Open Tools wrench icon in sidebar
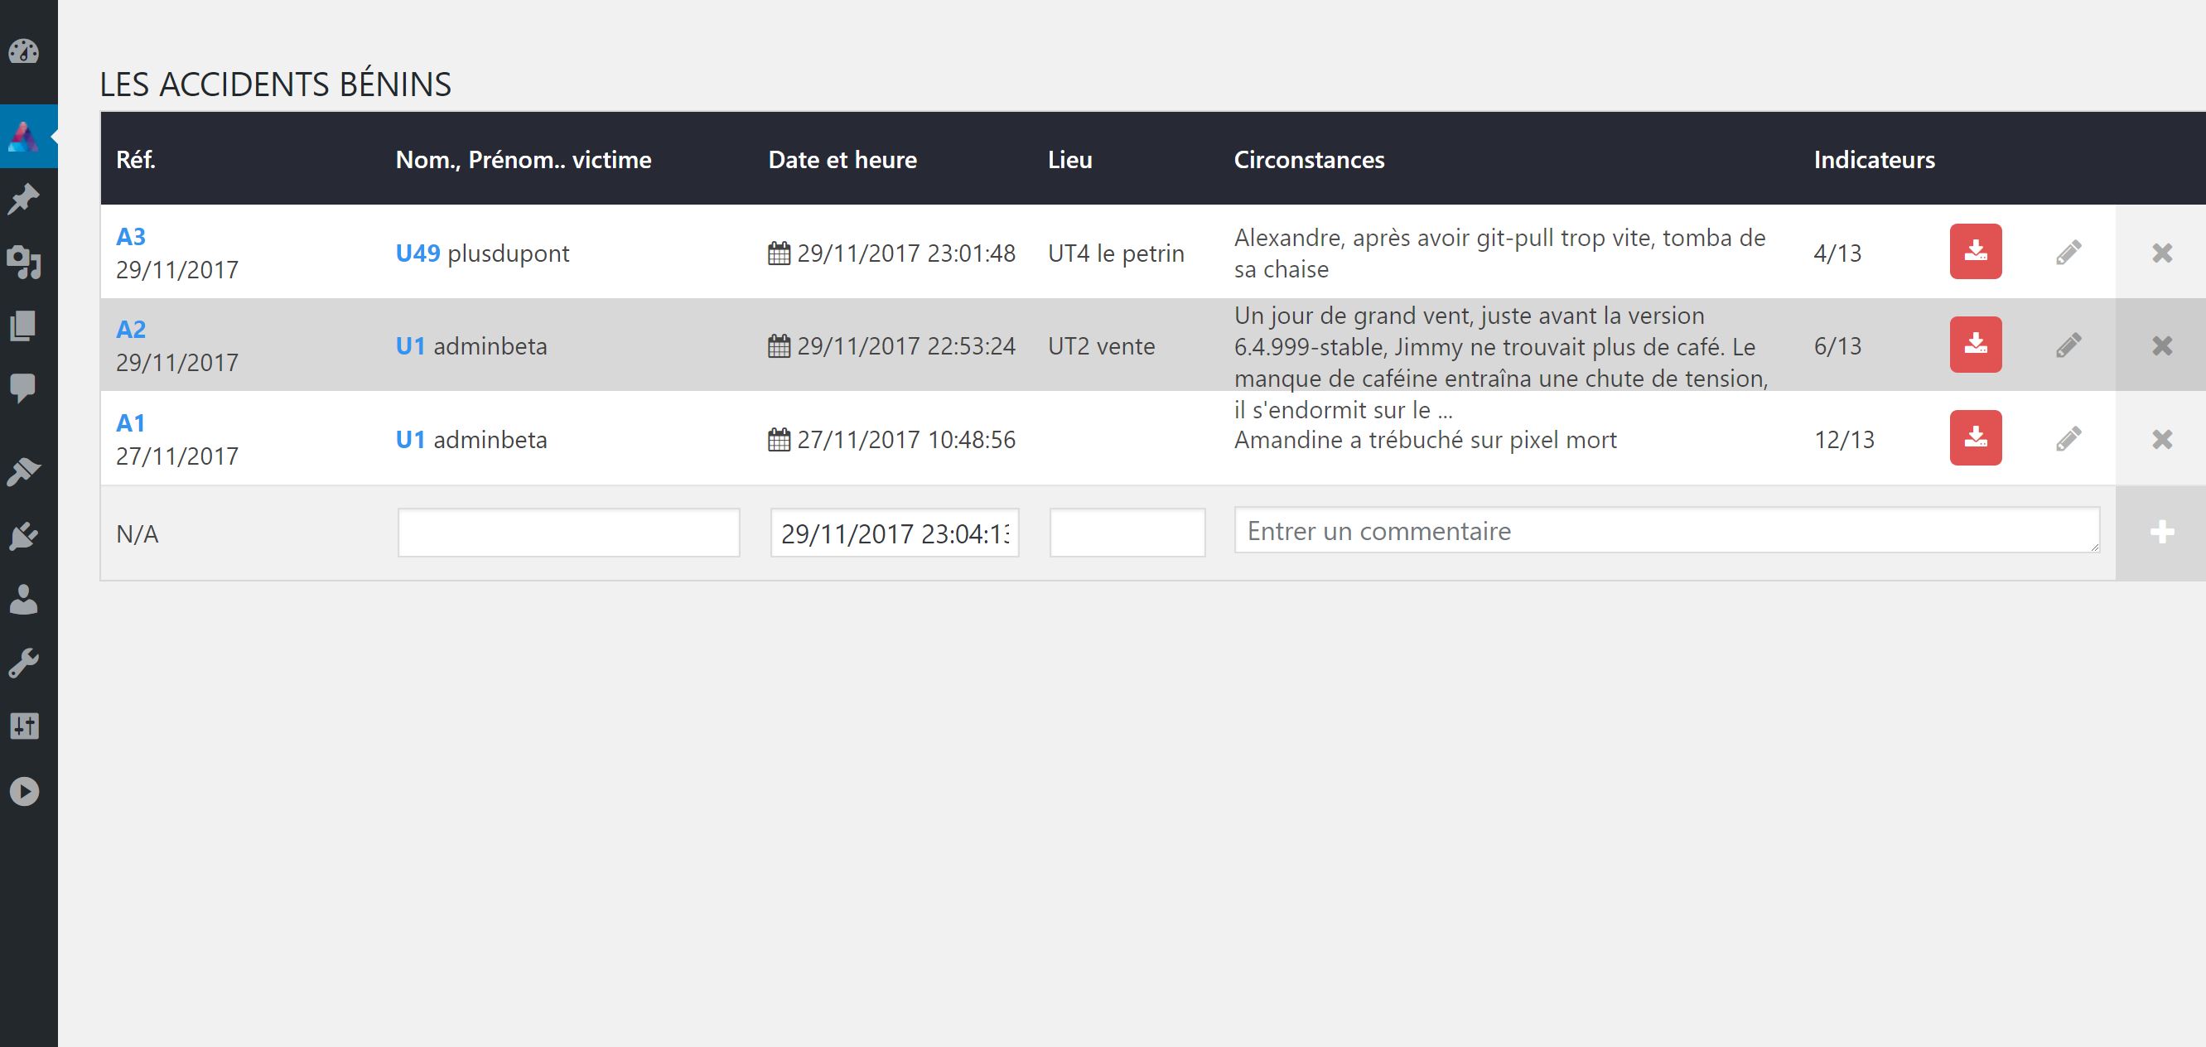The height and width of the screenshot is (1047, 2206). pyautogui.click(x=24, y=663)
